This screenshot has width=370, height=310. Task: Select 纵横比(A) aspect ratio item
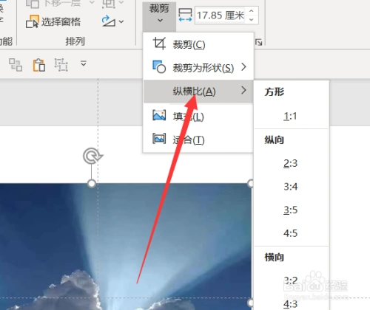(x=198, y=92)
